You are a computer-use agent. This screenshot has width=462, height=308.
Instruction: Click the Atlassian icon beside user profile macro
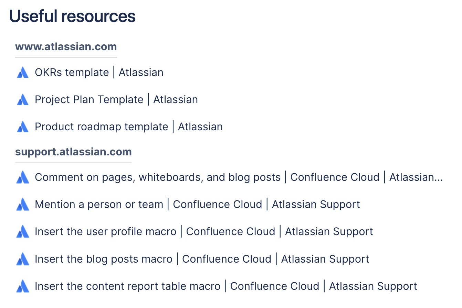click(23, 232)
